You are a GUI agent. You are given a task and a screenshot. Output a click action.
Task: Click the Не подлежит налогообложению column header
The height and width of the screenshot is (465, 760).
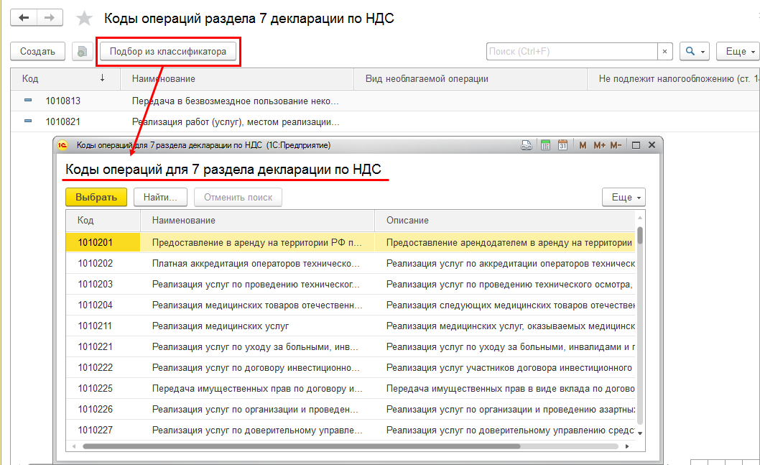[674, 78]
